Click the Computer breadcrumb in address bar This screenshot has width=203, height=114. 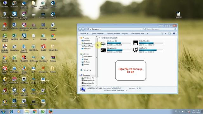coord(95,29)
